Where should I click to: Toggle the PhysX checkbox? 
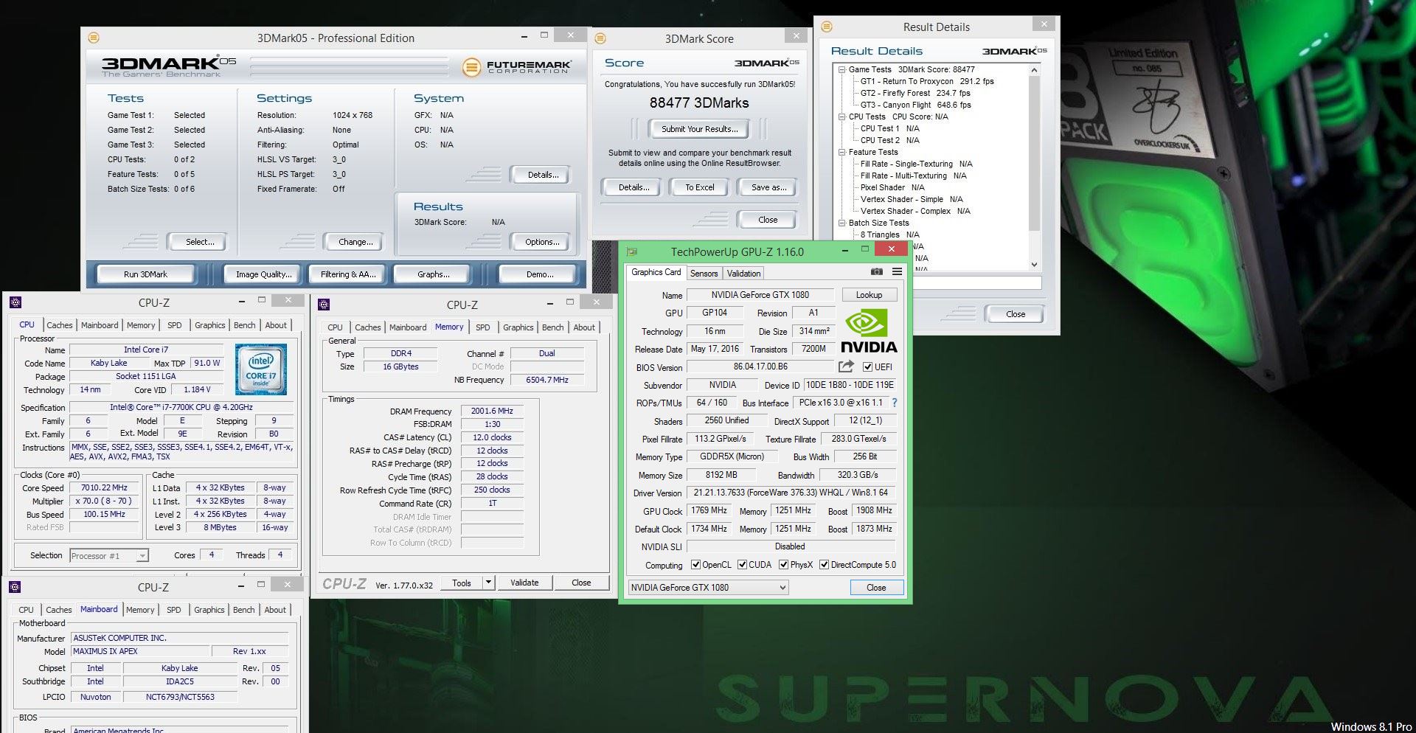[783, 565]
